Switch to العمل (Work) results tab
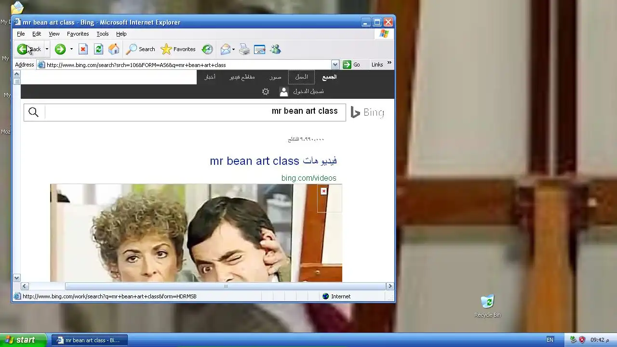Viewport: 617px width, 347px height. (x=301, y=77)
